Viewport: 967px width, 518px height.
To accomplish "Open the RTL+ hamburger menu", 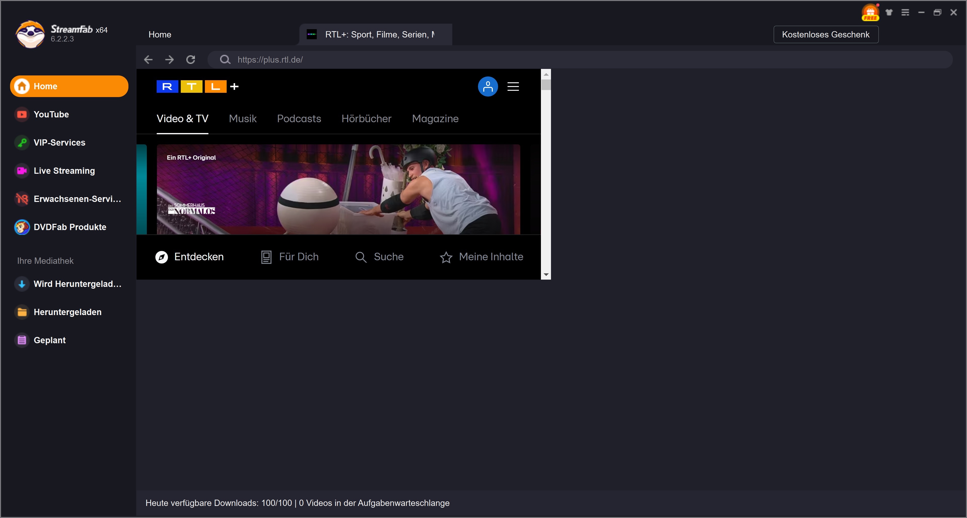I will click(513, 87).
